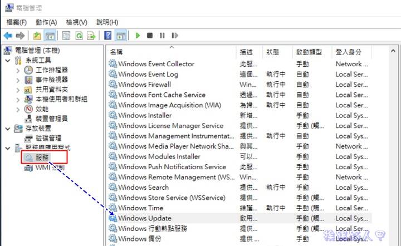
Task: Open the 動作(A) menu
Action: coord(46,22)
